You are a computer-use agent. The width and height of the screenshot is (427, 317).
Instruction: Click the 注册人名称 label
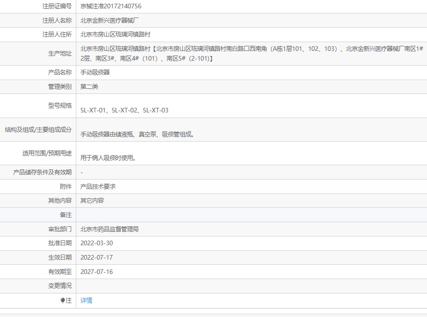point(57,20)
